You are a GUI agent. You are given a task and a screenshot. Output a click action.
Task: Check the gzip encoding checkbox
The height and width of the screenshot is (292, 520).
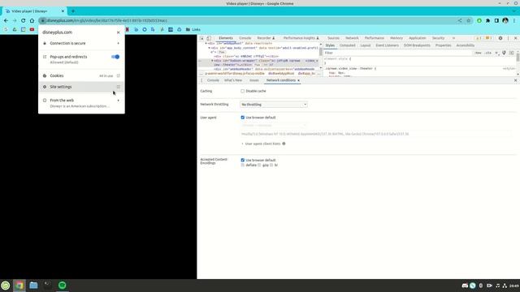(259, 165)
